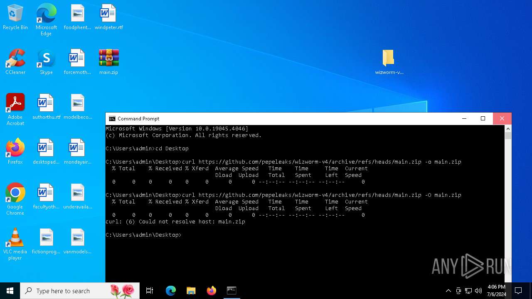Click Command Prompt scrollbar up arrow
The height and width of the screenshot is (299, 532).
click(508, 129)
